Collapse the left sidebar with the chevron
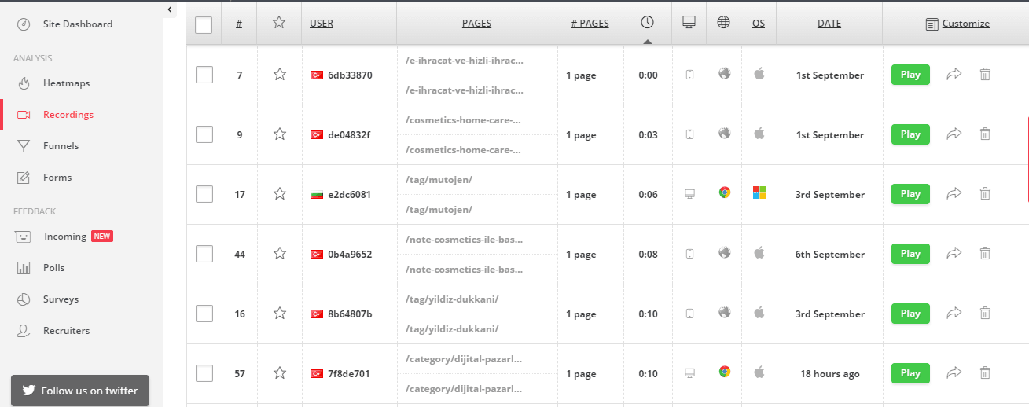This screenshot has height=407, width=1029. click(x=171, y=9)
